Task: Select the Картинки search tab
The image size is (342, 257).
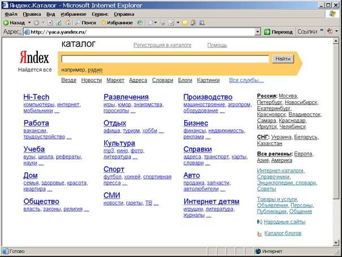Action: pos(208,80)
